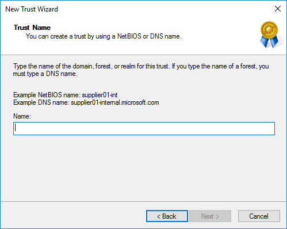Click the supplier01-internal.microsoft.com example text
This screenshot has width=287, height=229.
(x=115, y=102)
